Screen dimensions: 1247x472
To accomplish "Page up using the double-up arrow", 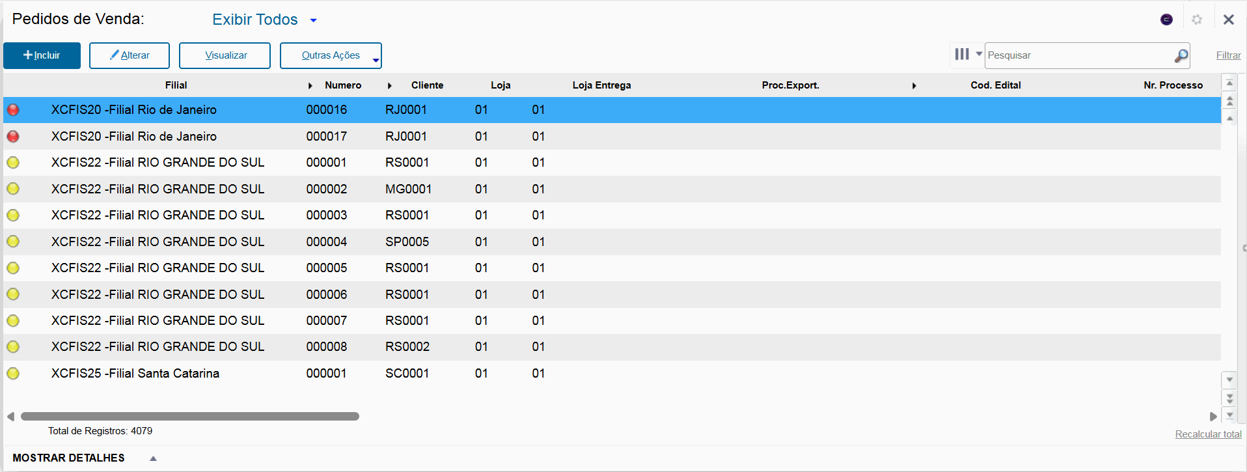I will [x=1229, y=100].
